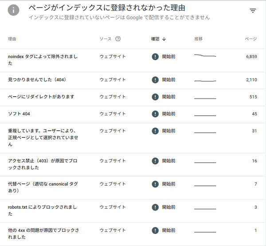This screenshot has height=246, width=266.
Task: Open the 代替ページ（適切な canonical タグあり） row
Action: click(43, 187)
